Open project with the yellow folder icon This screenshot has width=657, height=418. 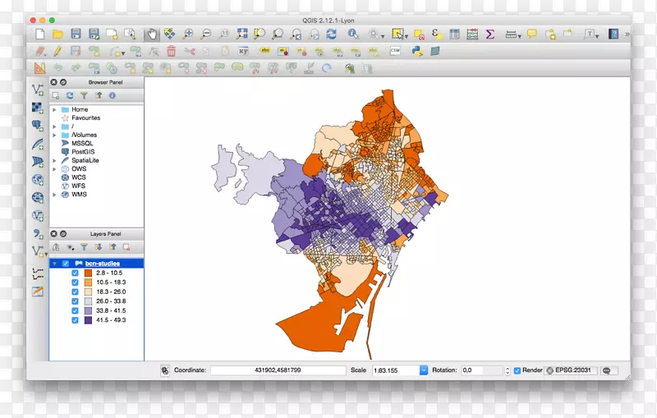57,34
